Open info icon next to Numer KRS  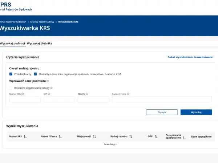coord(23,94)
